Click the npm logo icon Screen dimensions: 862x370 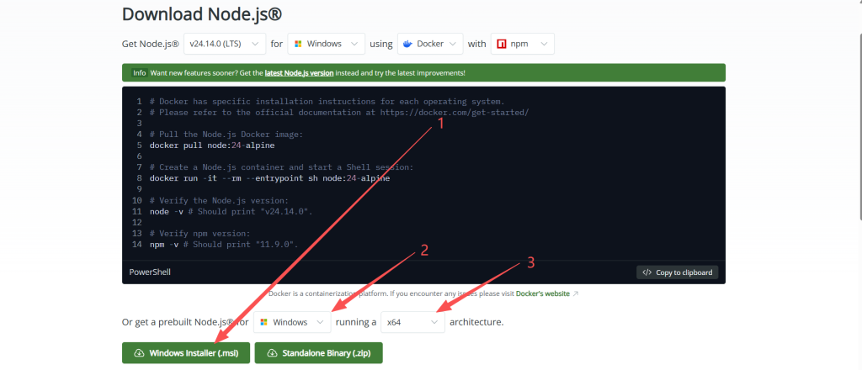(502, 44)
